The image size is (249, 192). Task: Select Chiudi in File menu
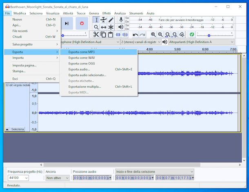pos(32,37)
